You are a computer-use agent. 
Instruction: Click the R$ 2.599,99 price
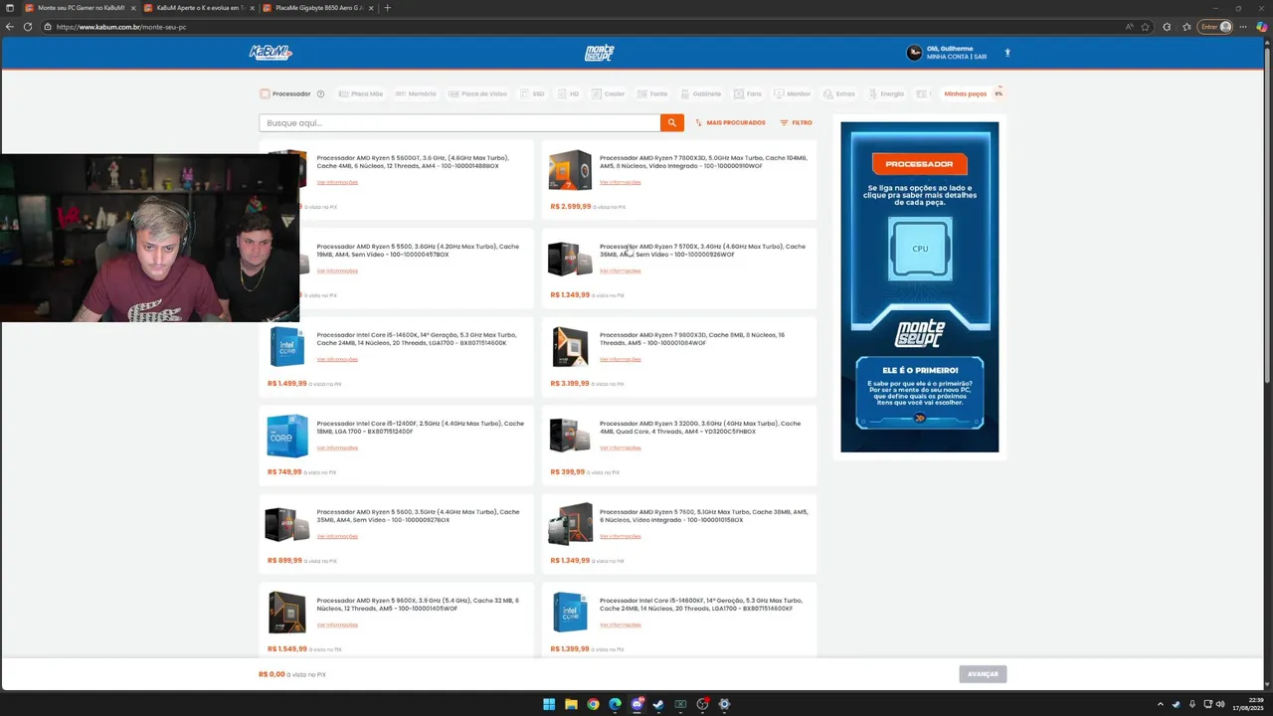coord(571,207)
